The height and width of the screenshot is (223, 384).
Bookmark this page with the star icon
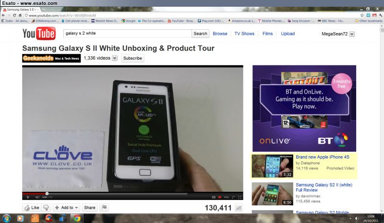point(362,15)
